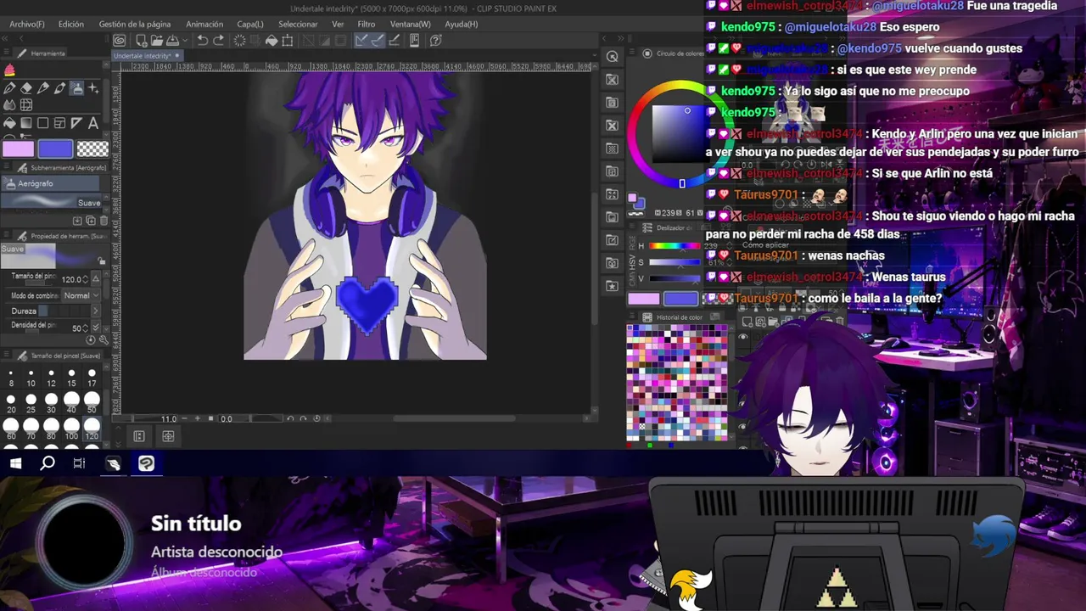Click the Undo arrow in command bar
This screenshot has width=1086, height=611.
(203, 40)
